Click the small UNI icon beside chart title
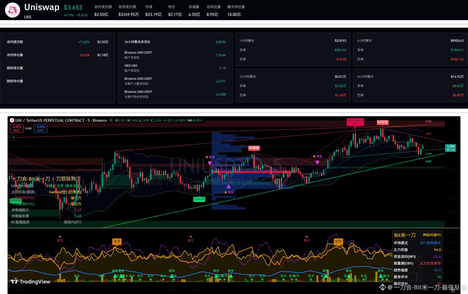The height and width of the screenshot is (294, 468). tap(12, 121)
